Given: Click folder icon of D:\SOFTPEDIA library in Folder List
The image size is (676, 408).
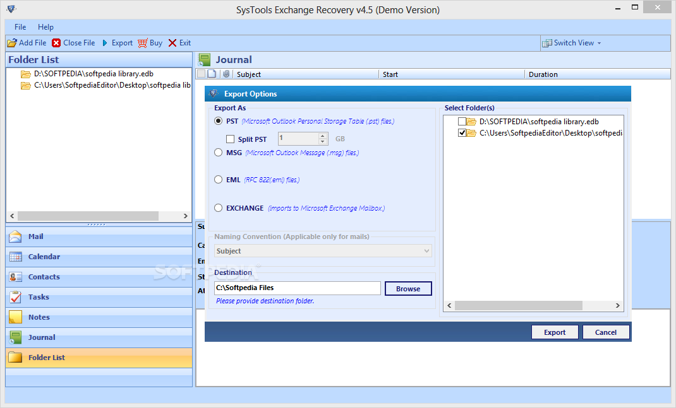Looking at the screenshot, I should [x=26, y=74].
